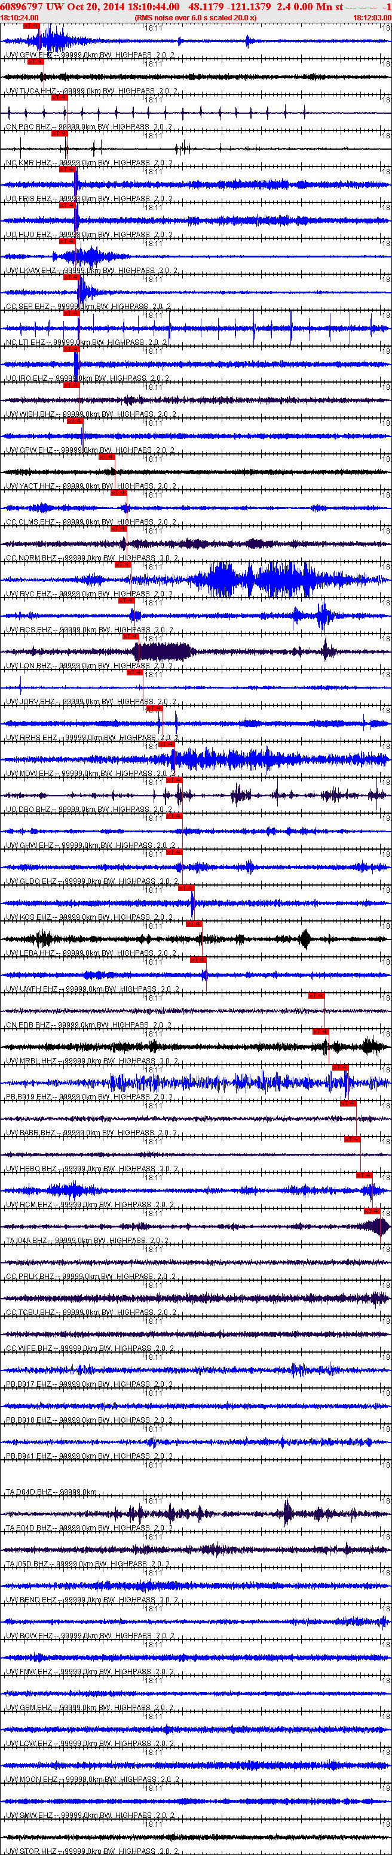
Task: Select the pick flag on UW MDW trace
Action: coord(166,744)
